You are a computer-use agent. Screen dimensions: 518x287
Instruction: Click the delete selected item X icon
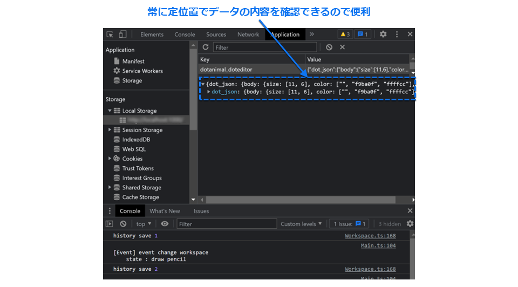pyautogui.click(x=342, y=47)
